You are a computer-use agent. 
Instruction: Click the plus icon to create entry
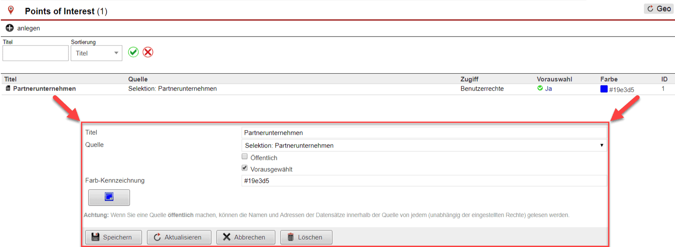coord(9,28)
